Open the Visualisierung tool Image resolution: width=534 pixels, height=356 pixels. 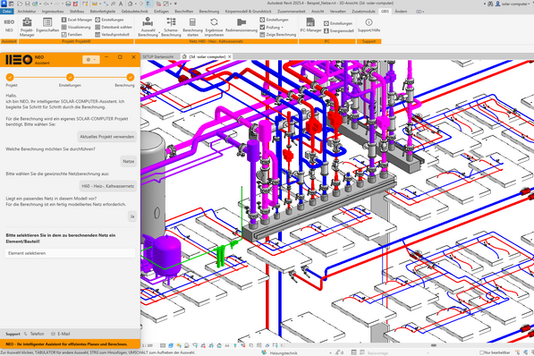click(76, 27)
